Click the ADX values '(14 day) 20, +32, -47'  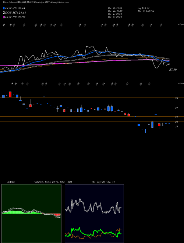click(103, 182)
